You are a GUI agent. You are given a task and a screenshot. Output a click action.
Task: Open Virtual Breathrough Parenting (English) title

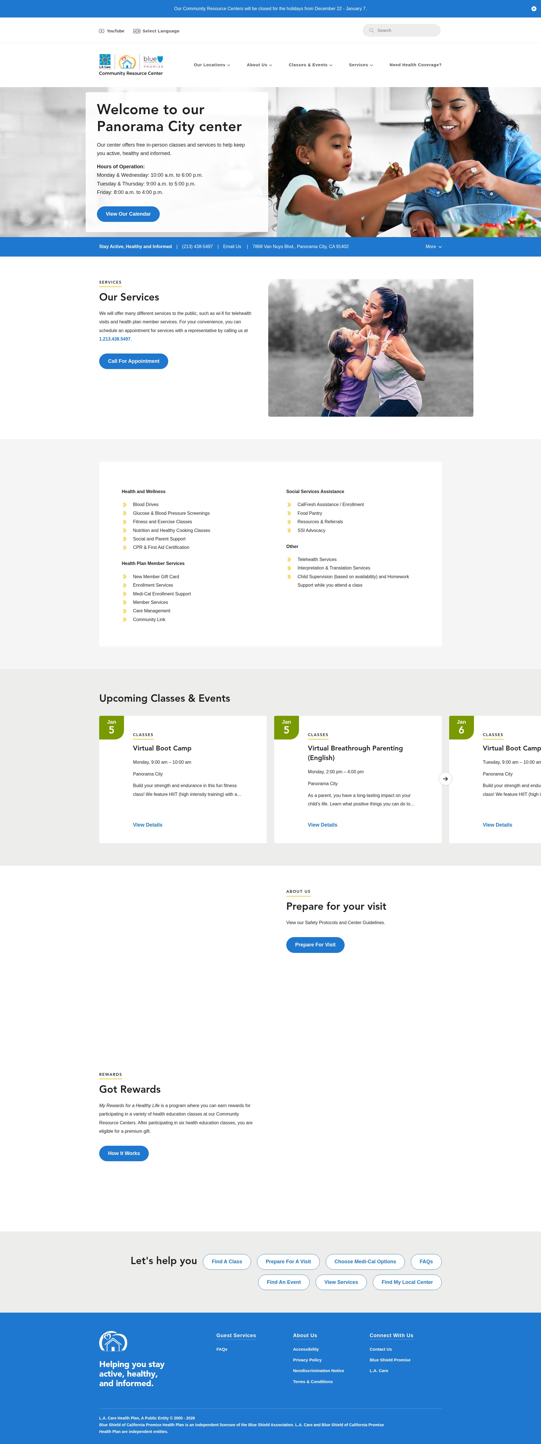[355, 753]
